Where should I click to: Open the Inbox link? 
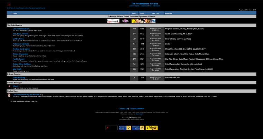15,86
